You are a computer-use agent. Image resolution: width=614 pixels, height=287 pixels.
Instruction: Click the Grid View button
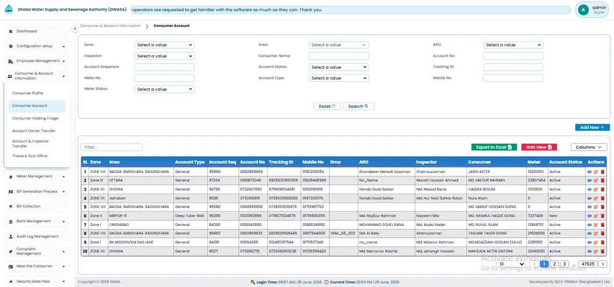point(539,147)
